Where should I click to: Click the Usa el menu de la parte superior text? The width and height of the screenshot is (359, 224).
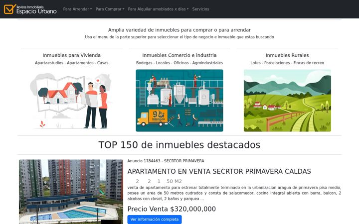coord(179,37)
